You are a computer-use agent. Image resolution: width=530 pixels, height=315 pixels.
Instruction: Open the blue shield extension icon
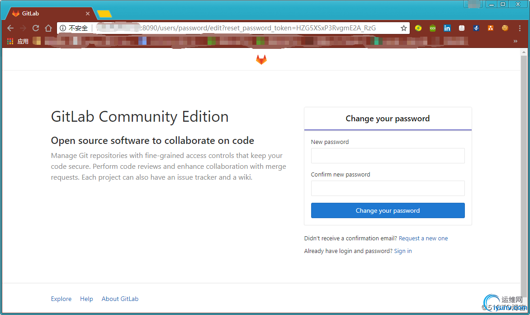tap(476, 28)
